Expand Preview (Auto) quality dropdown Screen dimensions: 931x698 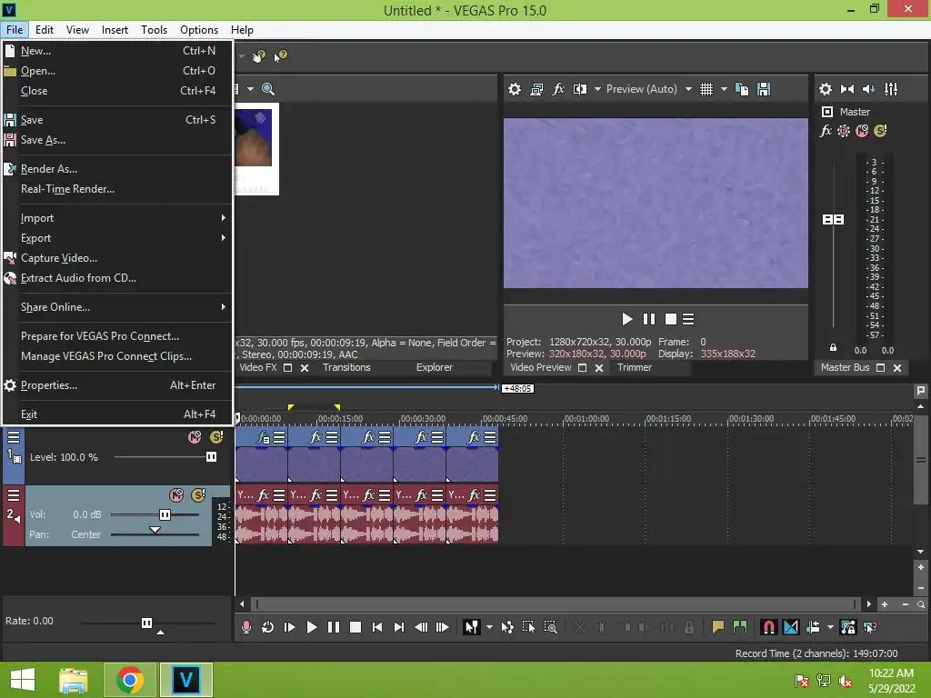[688, 89]
